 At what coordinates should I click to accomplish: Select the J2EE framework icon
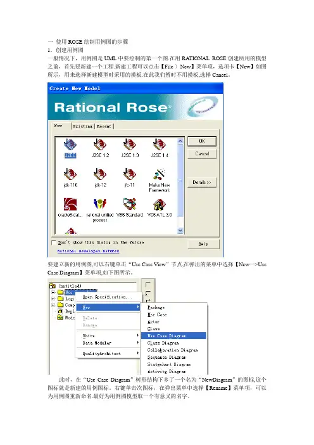70,145
